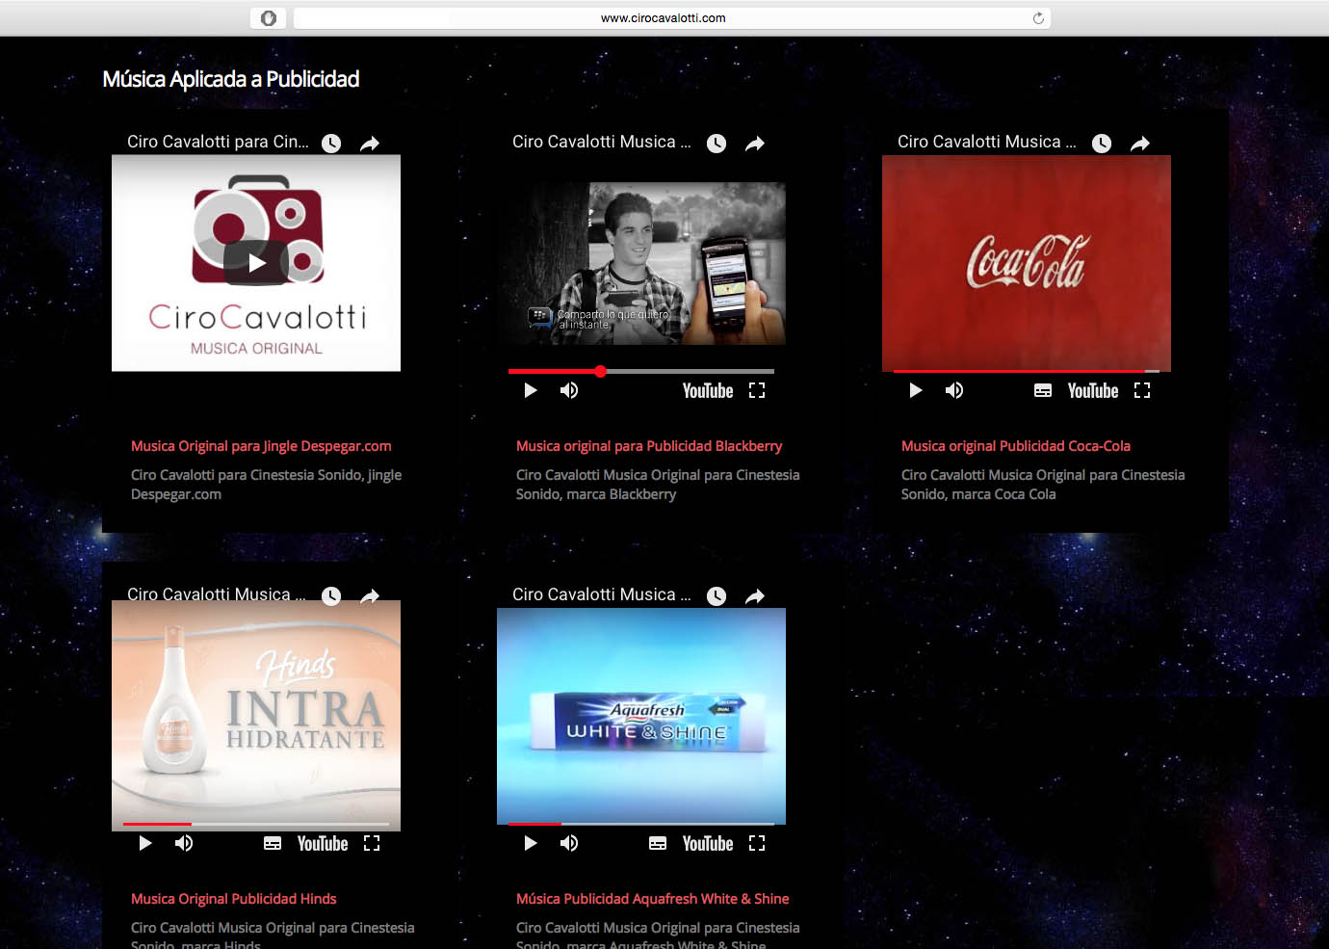Play the Despegar.com jingle video
Screen dimensions: 1329x949
click(x=256, y=263)
